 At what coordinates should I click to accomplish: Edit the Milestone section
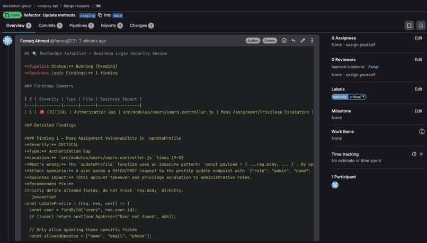(x=419, y=111)
